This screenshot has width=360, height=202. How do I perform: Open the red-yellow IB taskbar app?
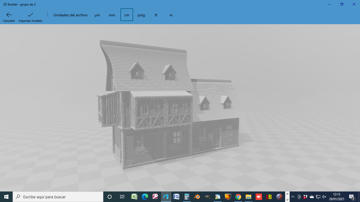tap(269, 197)
